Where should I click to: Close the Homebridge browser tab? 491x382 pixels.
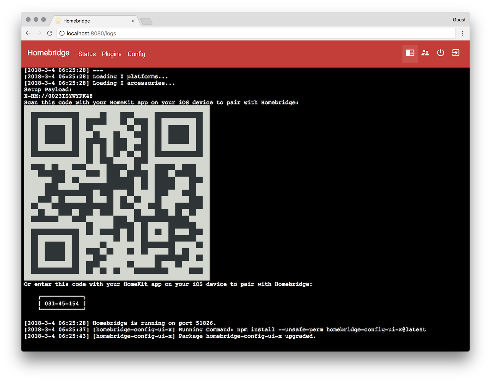click(x=133, y=21)
